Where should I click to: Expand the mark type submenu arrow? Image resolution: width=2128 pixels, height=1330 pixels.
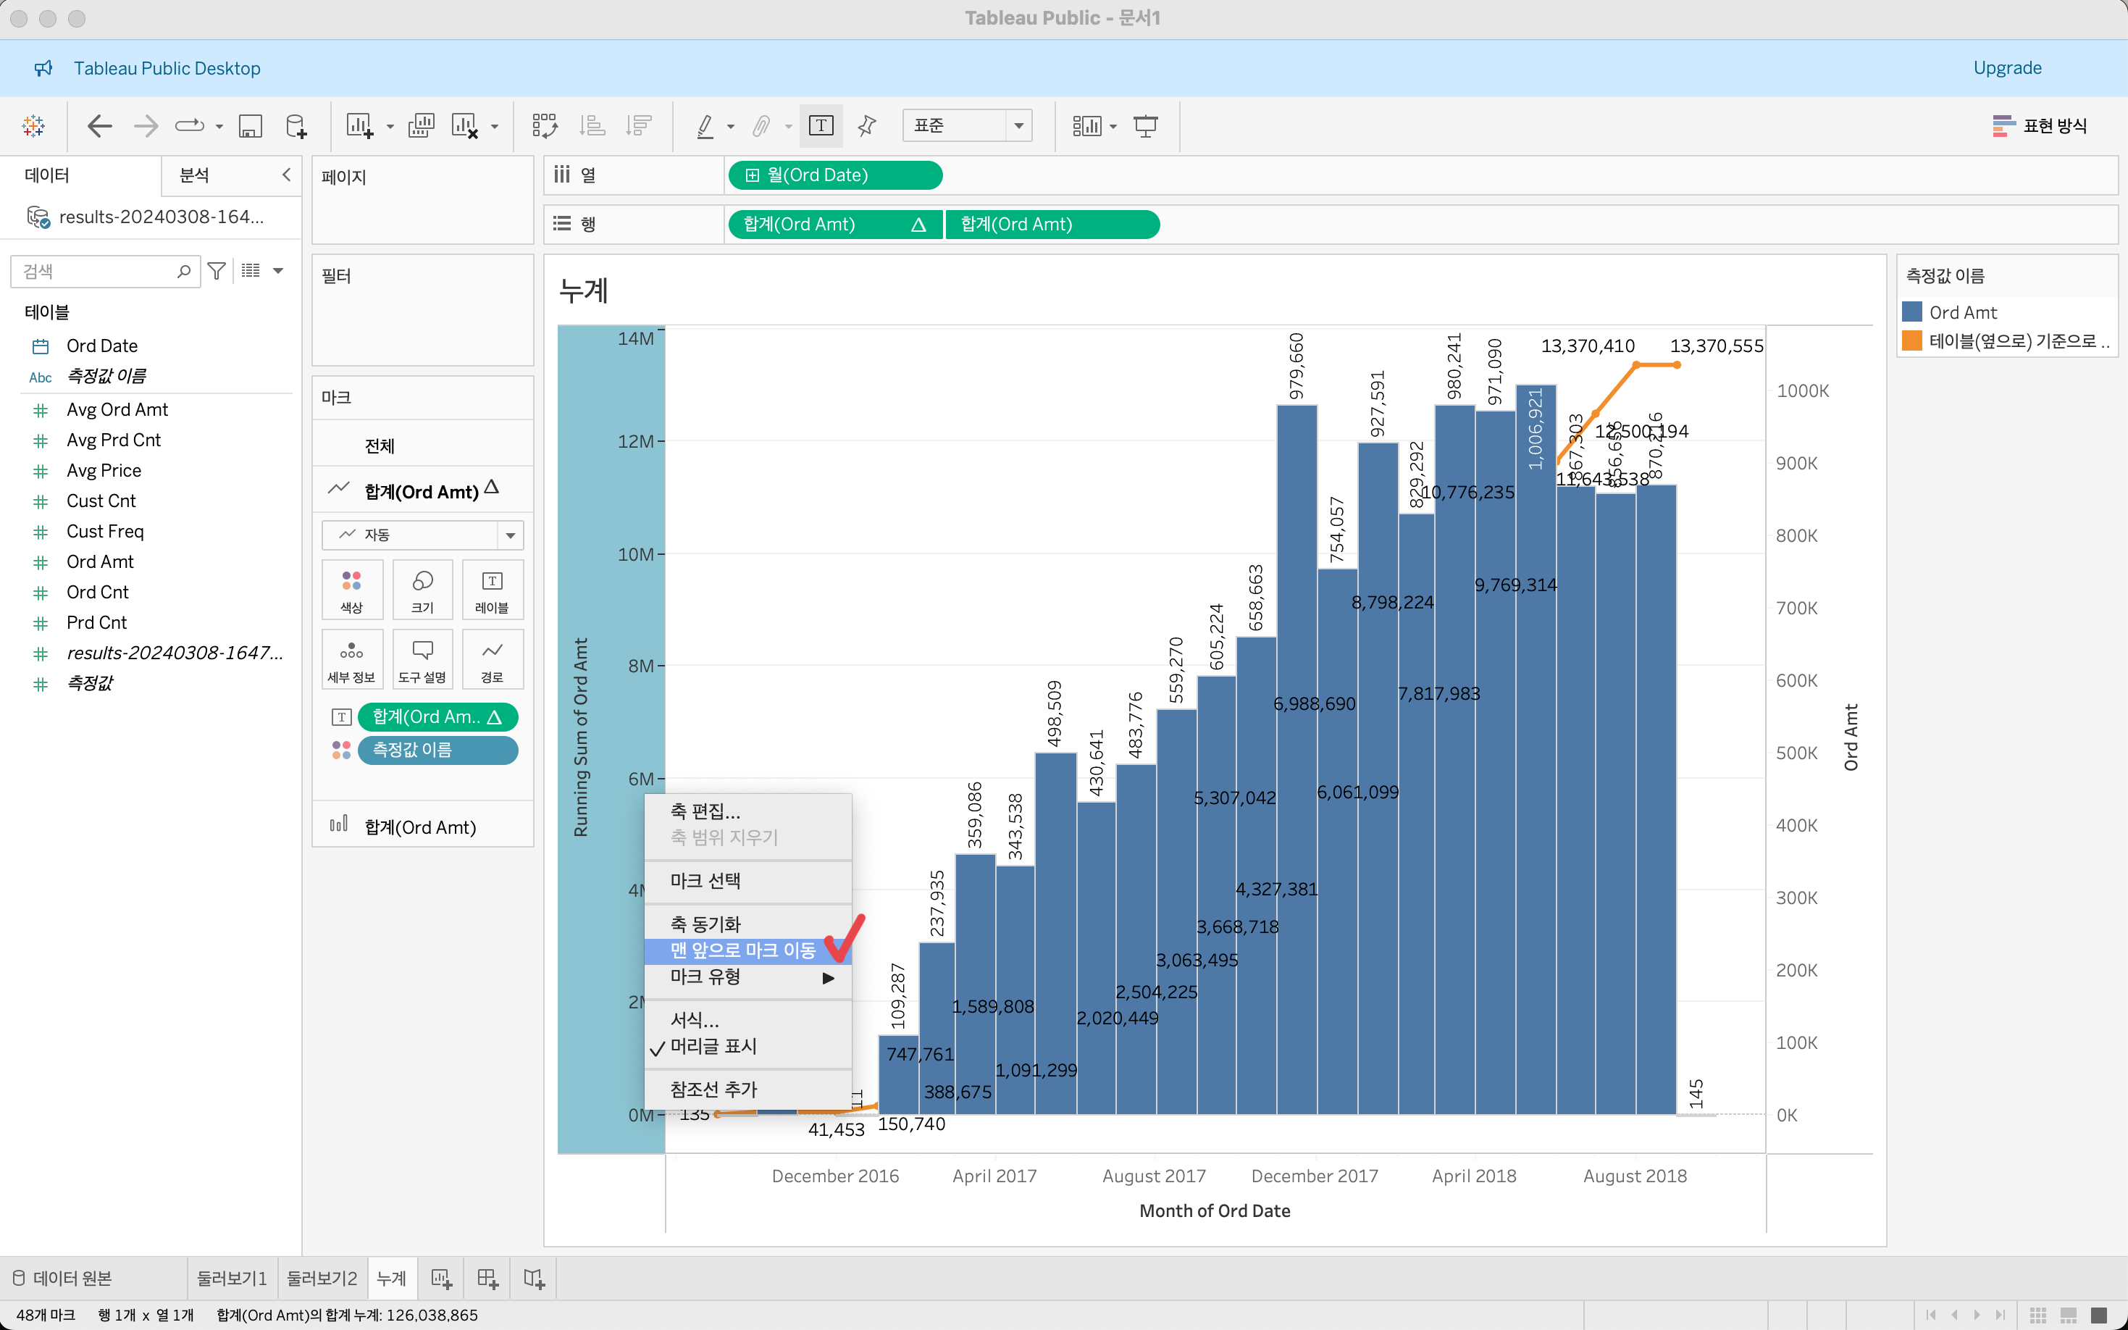pyautogui.click(x=827, y=977)
